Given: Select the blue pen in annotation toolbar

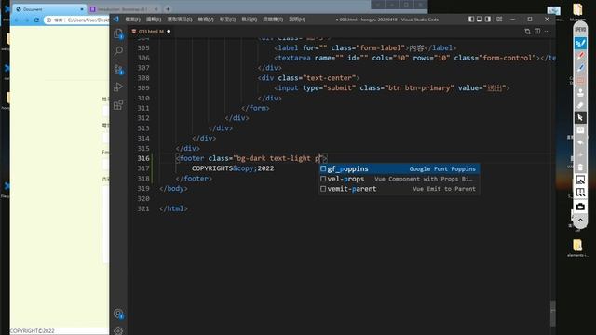Looking at the screenshot, I should pos(580,68).
